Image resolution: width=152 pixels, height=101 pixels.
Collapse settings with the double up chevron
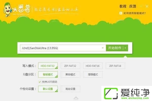76,98
